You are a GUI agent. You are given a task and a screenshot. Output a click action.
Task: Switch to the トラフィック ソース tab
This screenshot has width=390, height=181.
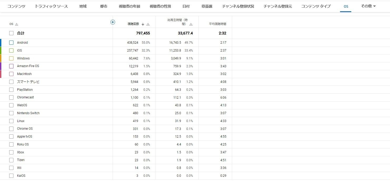point(51,6)
